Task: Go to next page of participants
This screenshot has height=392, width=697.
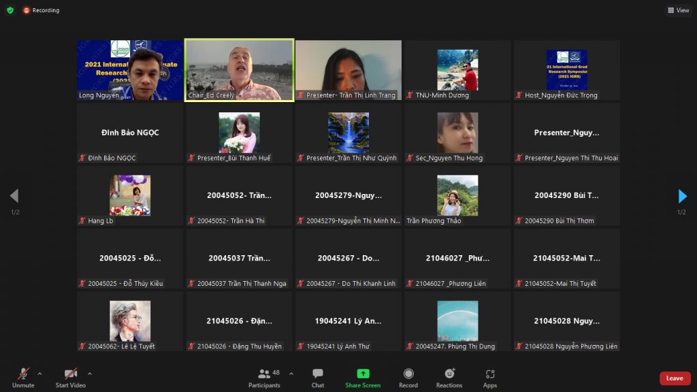Action: [x=682, y=196]
